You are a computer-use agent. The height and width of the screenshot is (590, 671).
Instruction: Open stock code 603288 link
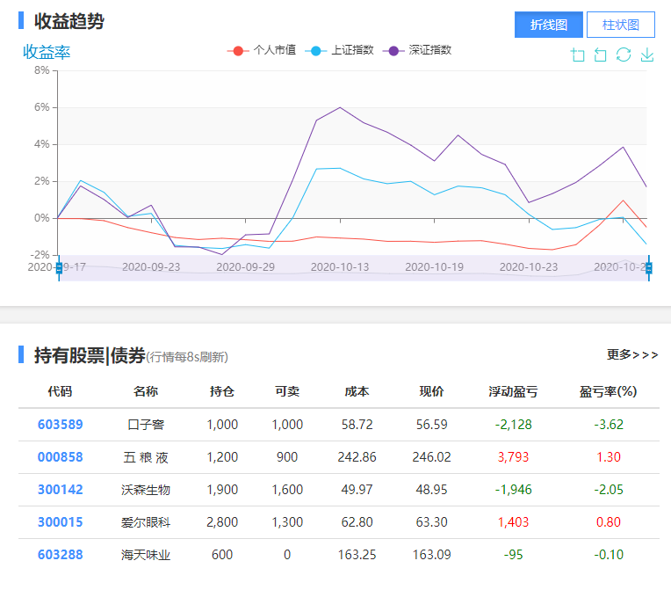click(x=60, y=555)
